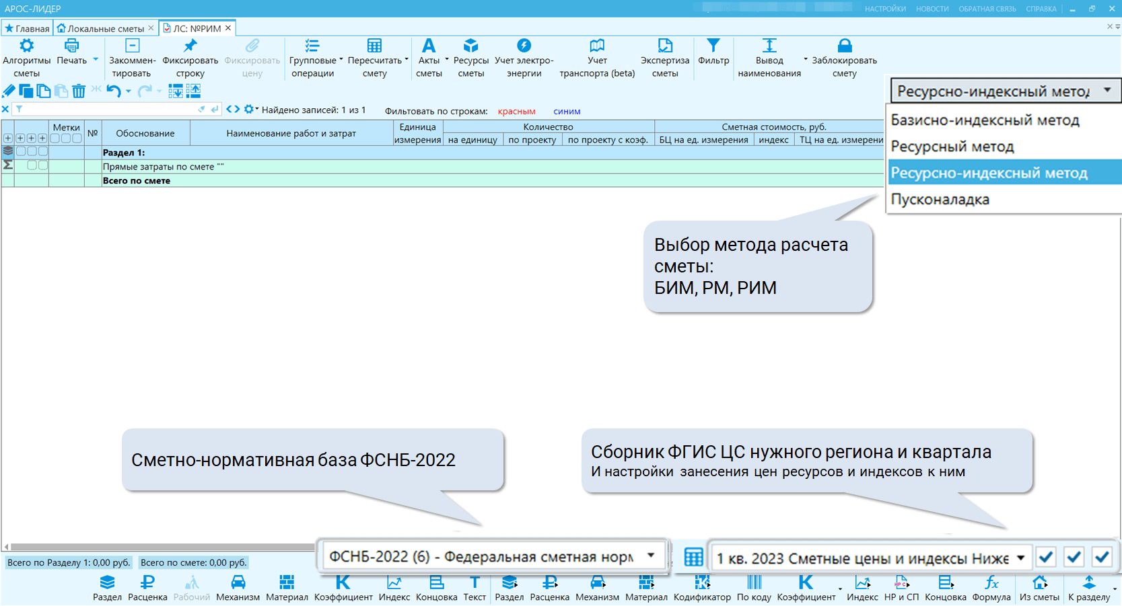Click the move rows up icon
This screenshot has height=606, width=1122.
193,91
